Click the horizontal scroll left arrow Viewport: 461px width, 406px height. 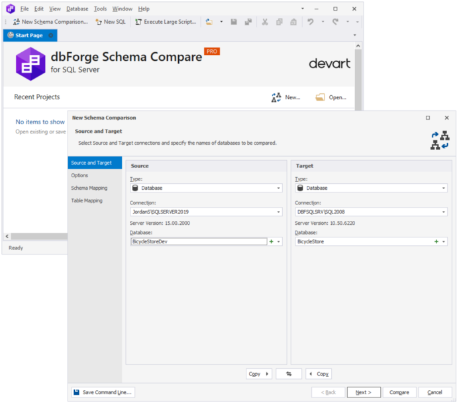(7, 236)
